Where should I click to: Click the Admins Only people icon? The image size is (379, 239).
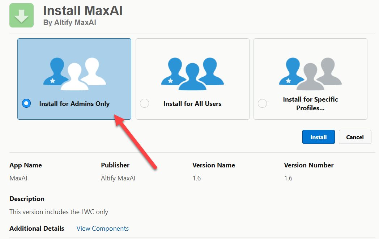[74, 73]
